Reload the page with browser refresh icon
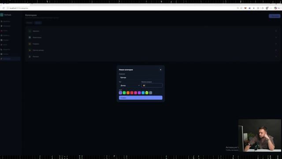 4,8
